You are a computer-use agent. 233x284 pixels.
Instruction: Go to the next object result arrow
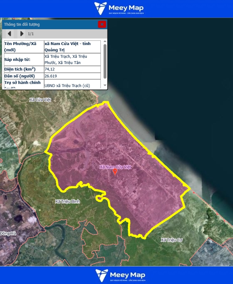(22, 34)
